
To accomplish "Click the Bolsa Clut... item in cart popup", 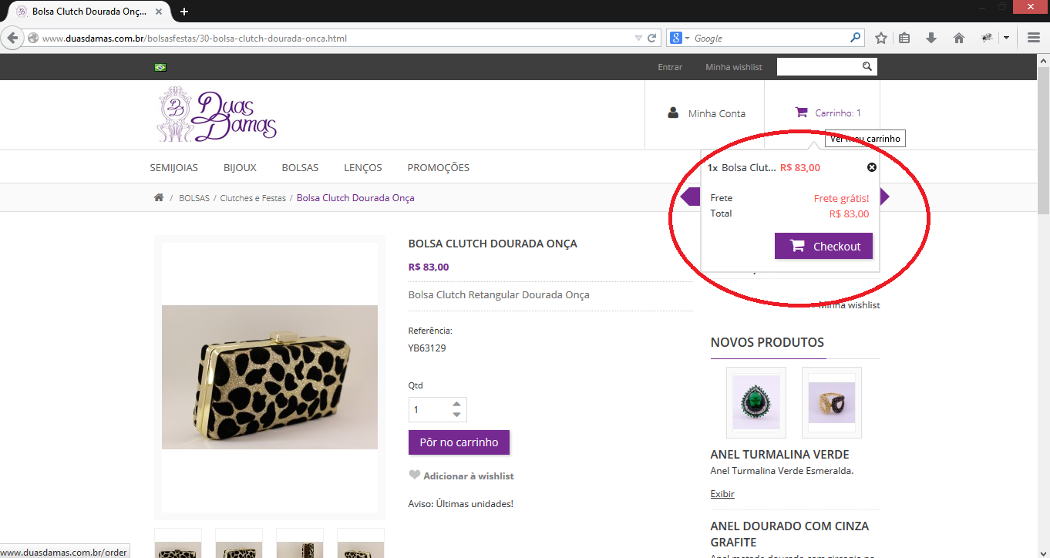I will [749, 167].
